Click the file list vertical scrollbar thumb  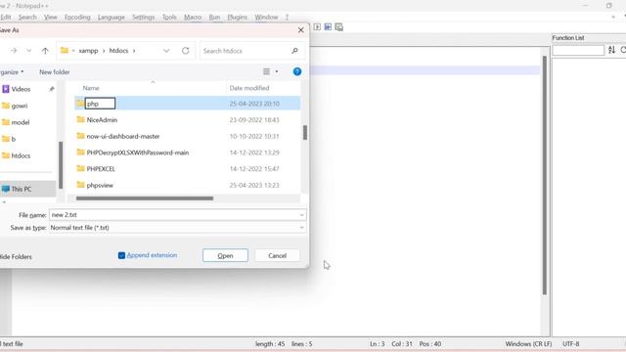click(x=305, y=133)
